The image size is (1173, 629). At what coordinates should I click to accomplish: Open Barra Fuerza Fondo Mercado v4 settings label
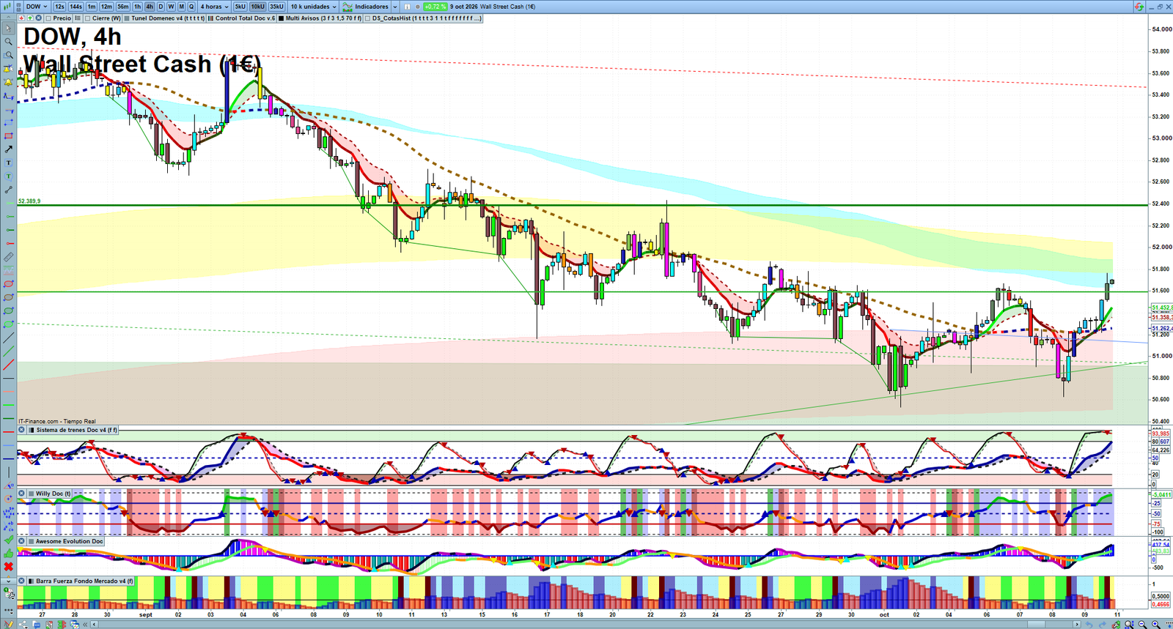[x=84, y=581]
